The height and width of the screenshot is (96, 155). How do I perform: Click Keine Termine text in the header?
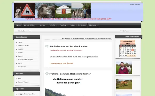pyautogui.click(x=135, y=5)
